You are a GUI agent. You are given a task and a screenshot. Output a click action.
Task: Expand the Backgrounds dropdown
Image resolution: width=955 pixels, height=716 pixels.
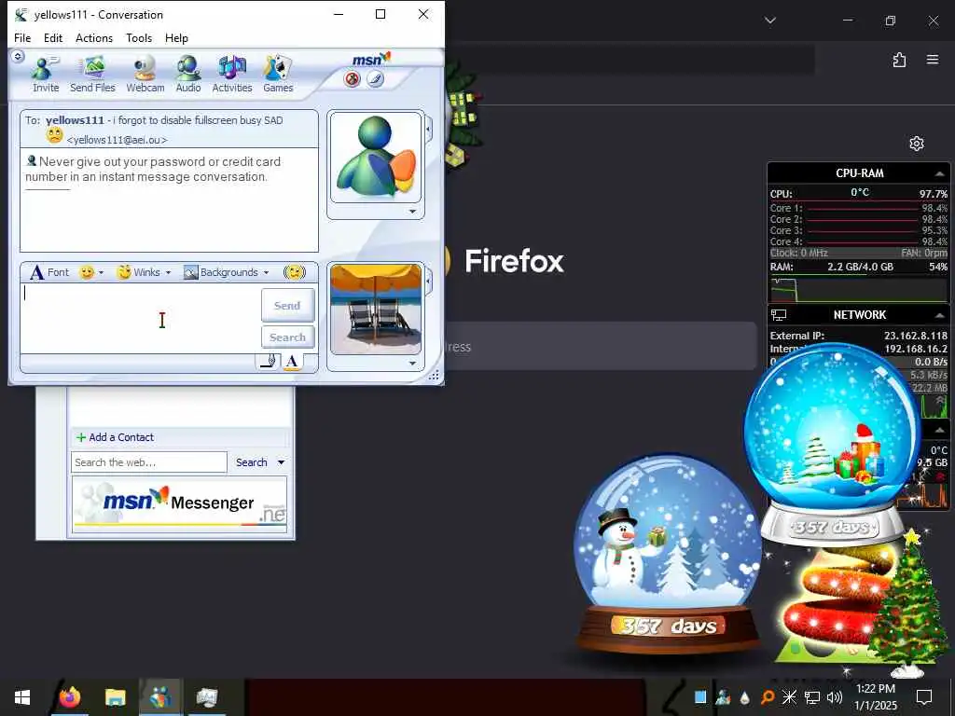[266, 273]
